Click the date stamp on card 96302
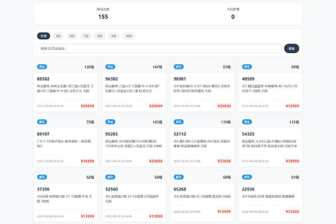336x224 pixels. pos(119,106)
